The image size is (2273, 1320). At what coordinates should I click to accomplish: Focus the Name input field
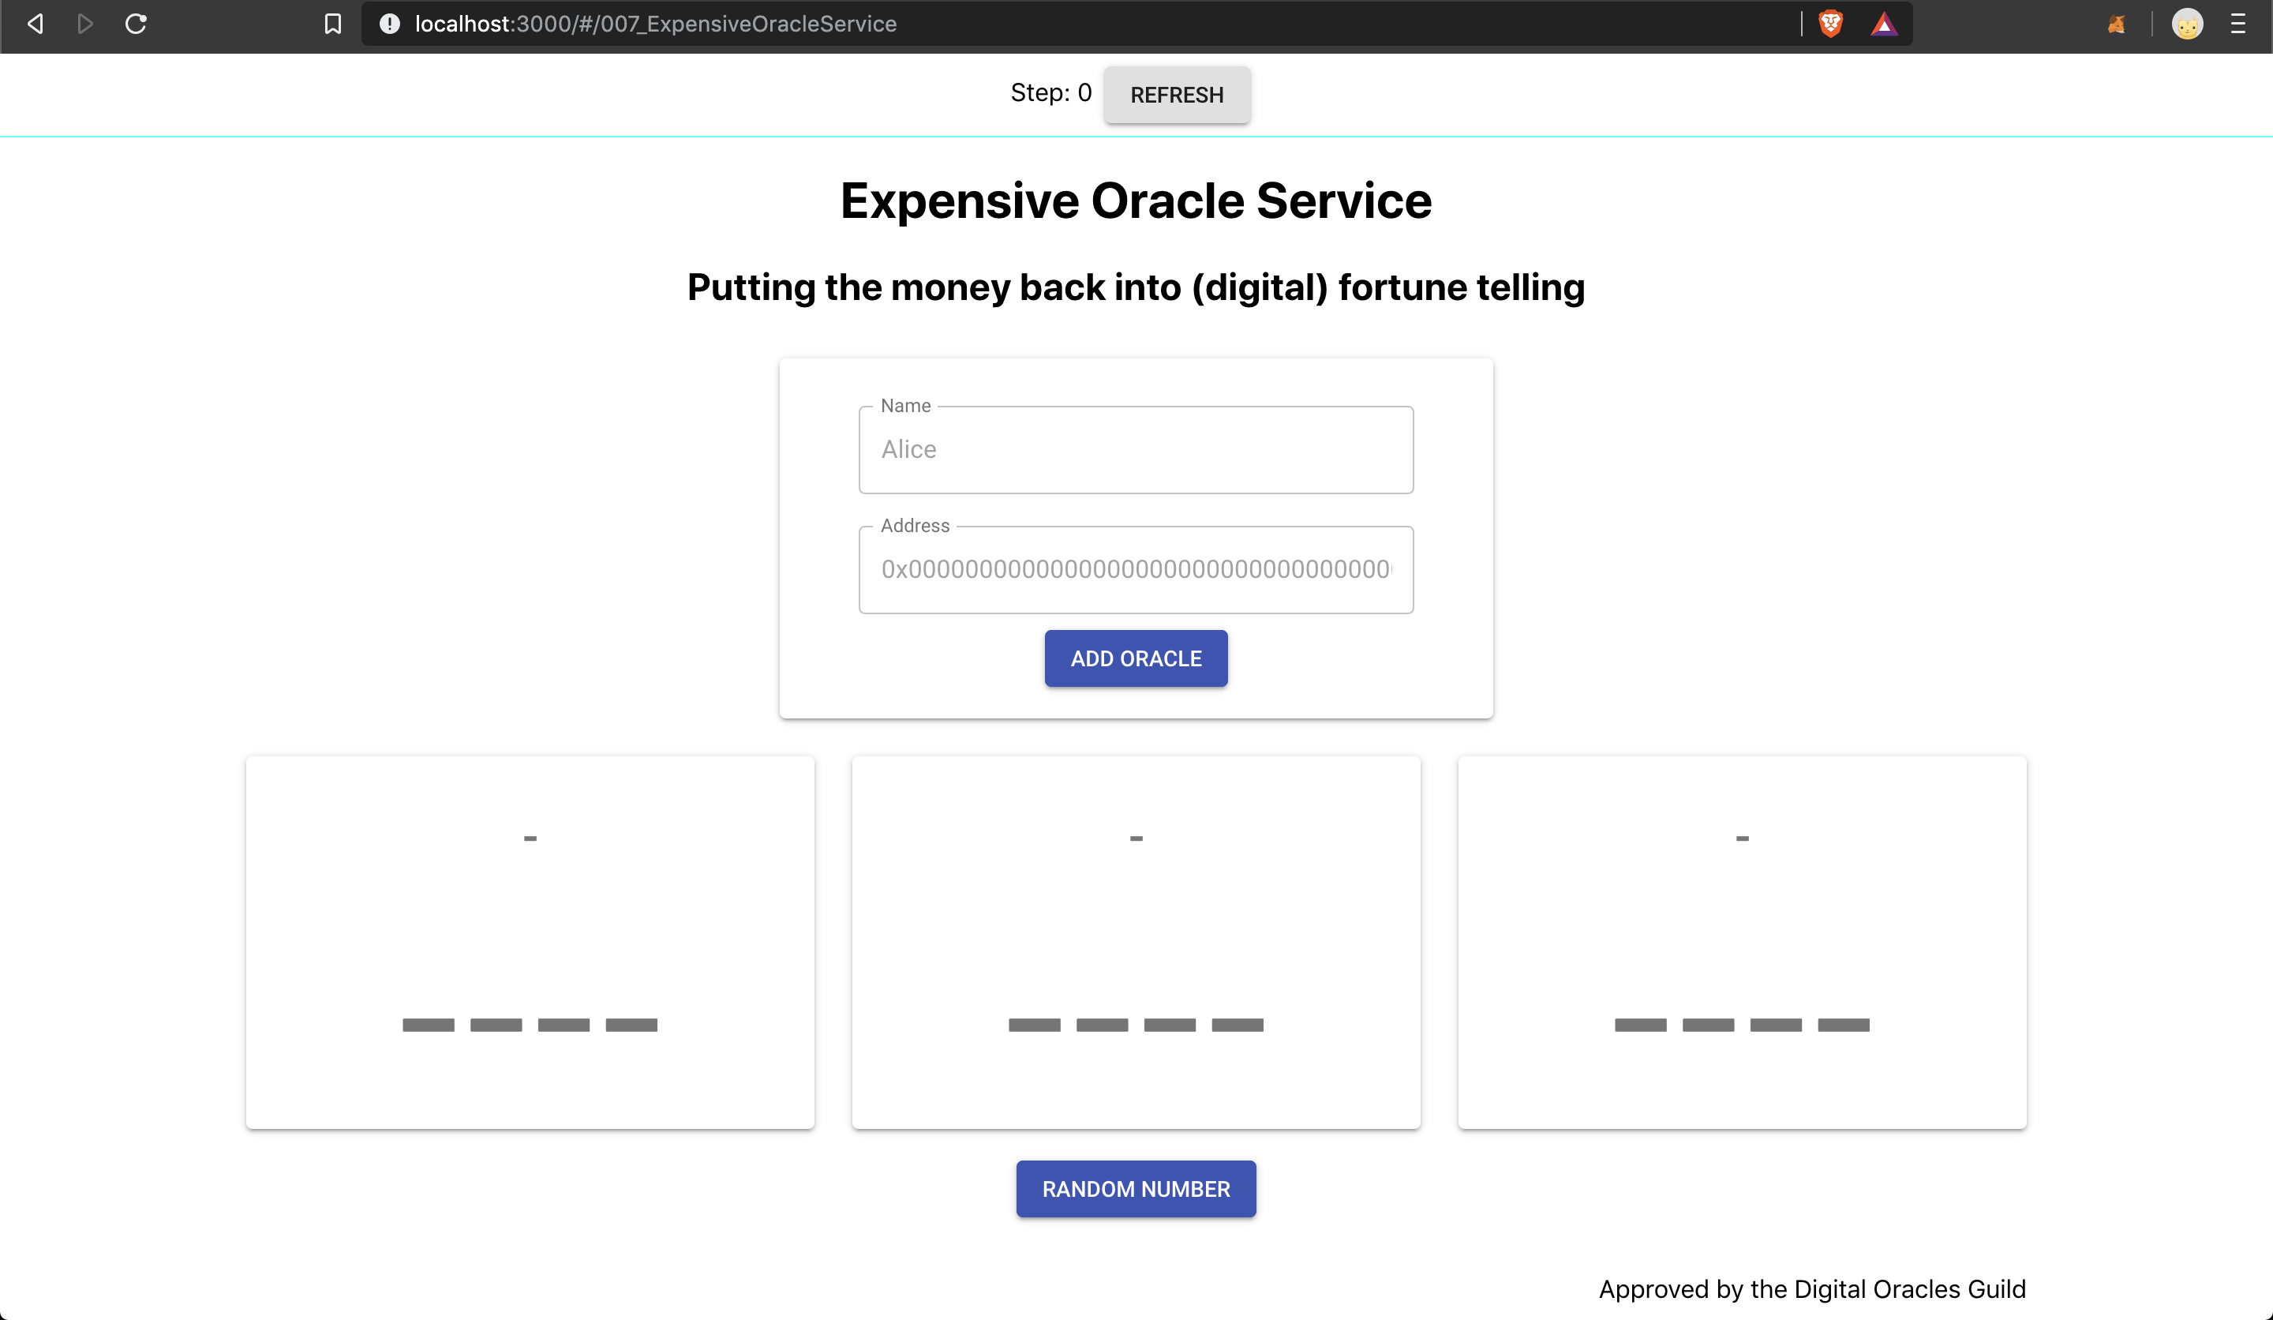(1136, 449)
